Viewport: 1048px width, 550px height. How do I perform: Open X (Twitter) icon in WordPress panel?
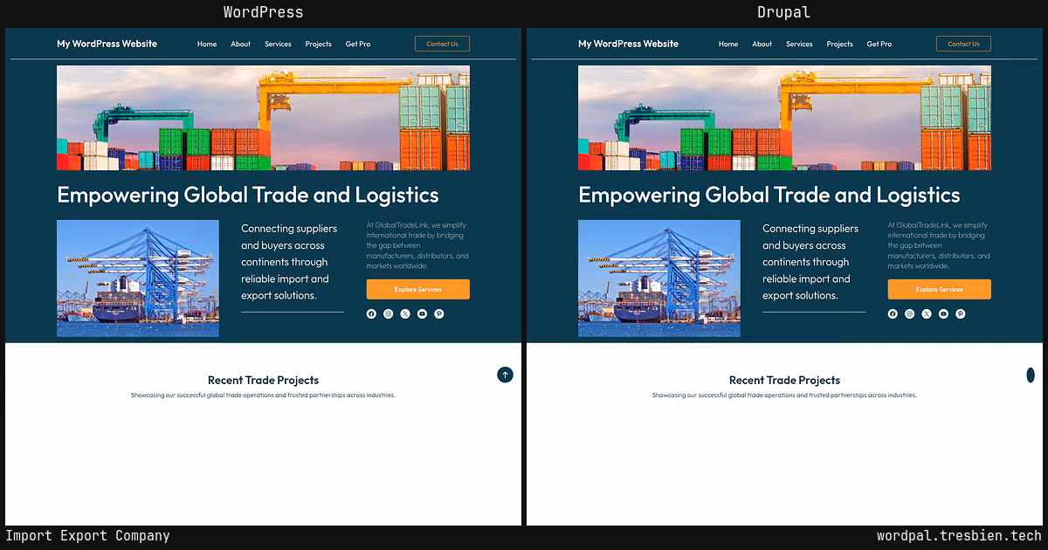click(x=405, y=314)
